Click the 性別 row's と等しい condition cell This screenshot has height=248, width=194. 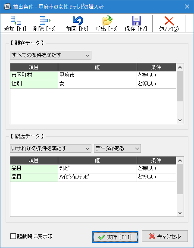tap(156, 84)
